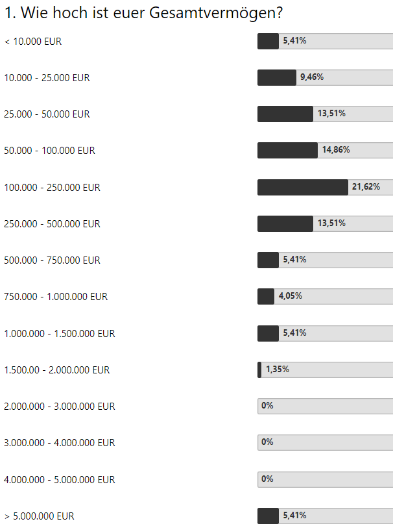Select the "< 10.000 EUR" answer label
Viewport: 393px width, 528px height.
(x=33, y=42)
